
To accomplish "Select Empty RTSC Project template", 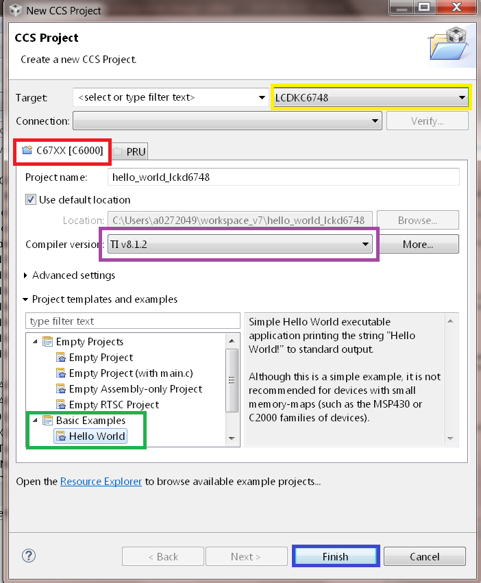I will pos(114,404).
